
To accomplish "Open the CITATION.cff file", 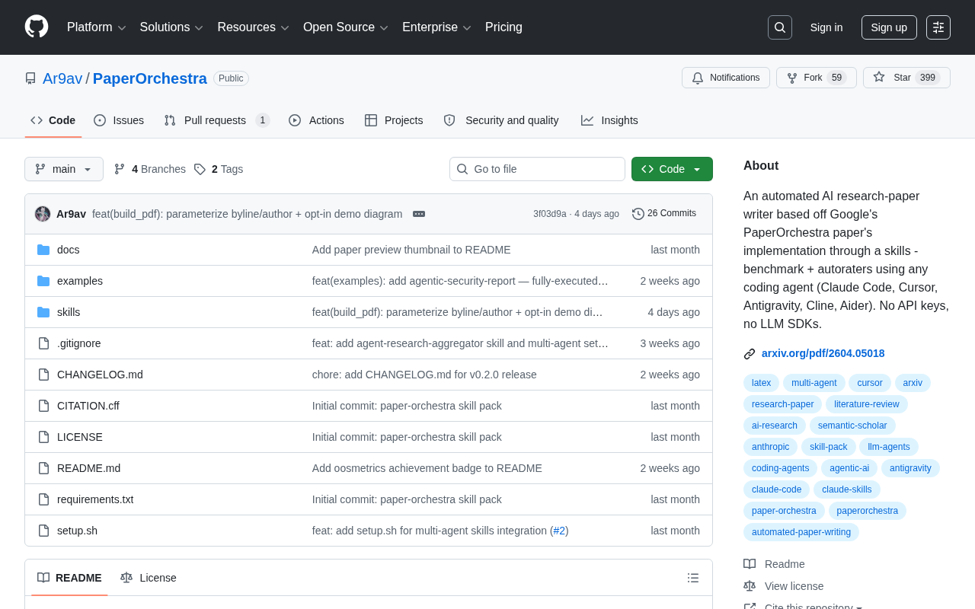I will 88,406.
